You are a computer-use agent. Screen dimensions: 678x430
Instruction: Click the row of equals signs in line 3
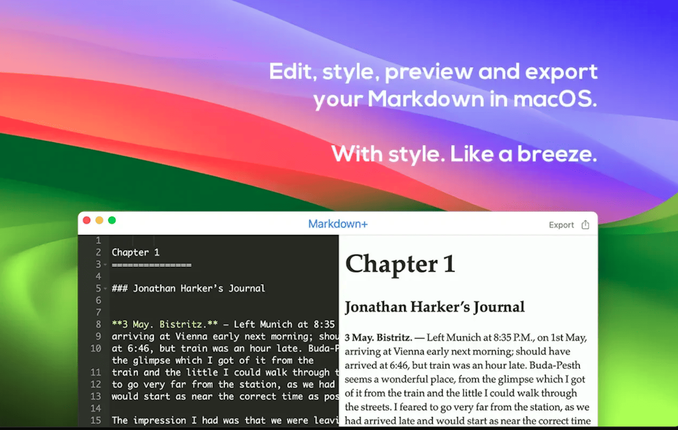(151, 265)
